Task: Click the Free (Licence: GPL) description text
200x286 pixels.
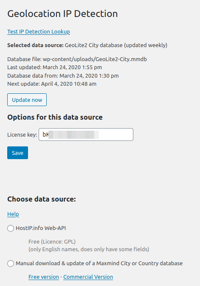Action: pos(52,242)
